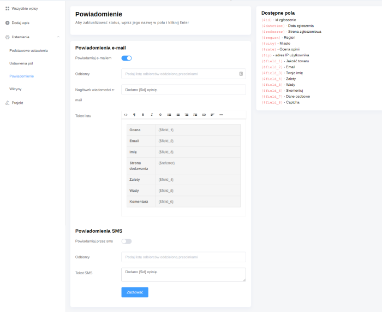Open "Wszystkie wpisy" in the sidebar

[23, 9]
